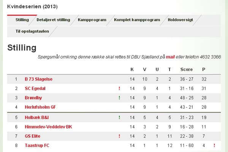Click green exclamation mark beside Holbæk B&I
This screenshot has width=228, height=152.
[x=119, y=117]
